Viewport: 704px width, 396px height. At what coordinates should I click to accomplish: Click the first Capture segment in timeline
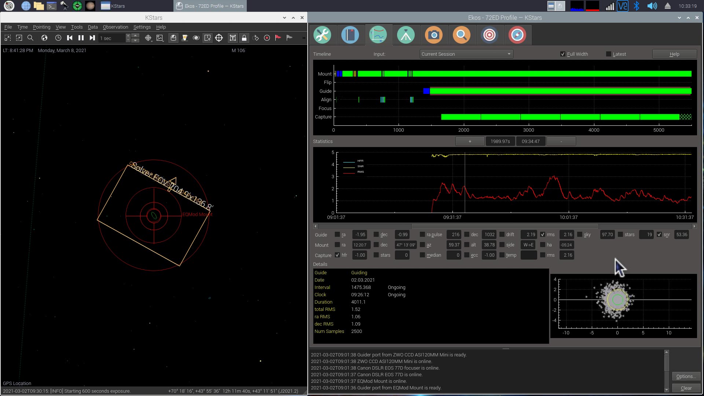click(x=461, y=117)
